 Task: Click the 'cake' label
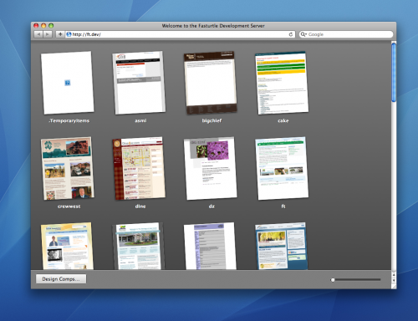(x=283, y=120)
